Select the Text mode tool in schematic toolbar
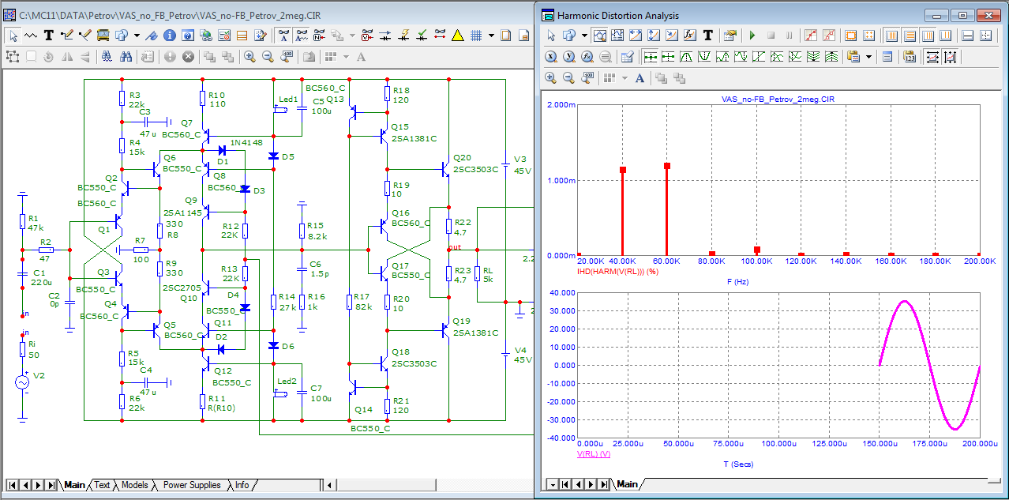 49,36
